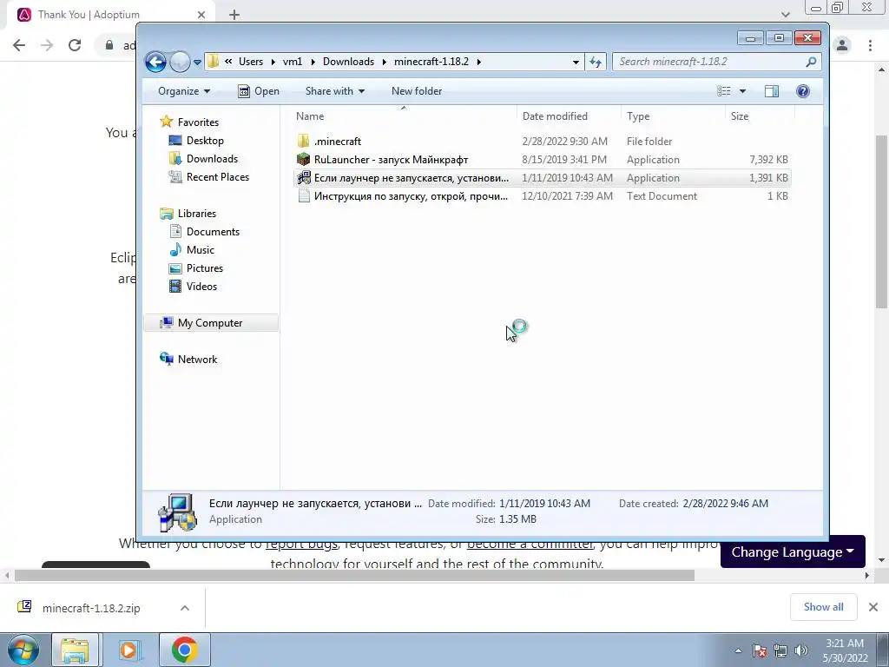
Task: Click the Explorer Back navigation arrow
Action: 155,62
